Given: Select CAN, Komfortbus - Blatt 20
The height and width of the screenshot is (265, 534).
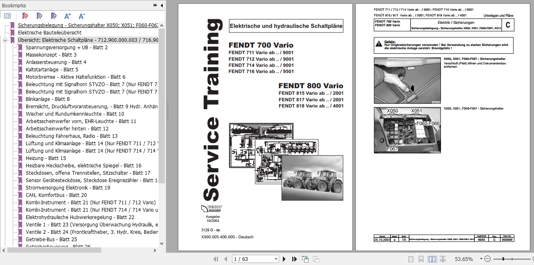Looking at the screenshot, I should (x=56, y=195).
